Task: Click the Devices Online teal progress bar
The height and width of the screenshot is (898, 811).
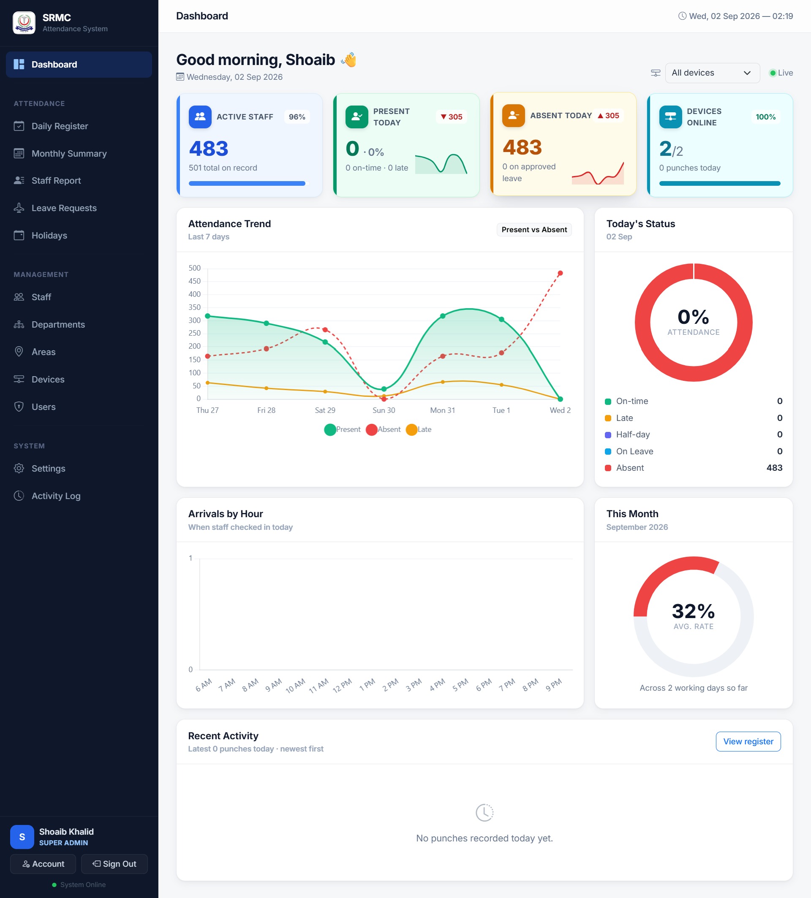Action: (720, 184)
